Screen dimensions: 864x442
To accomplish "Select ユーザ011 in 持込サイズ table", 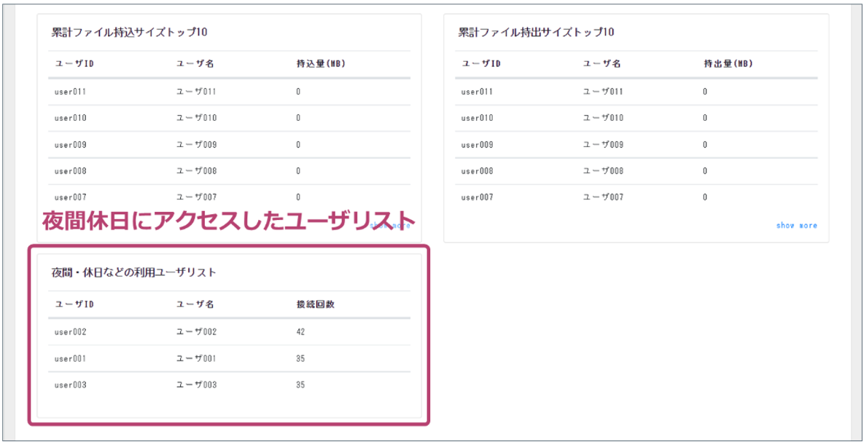I will coord(196,91).
